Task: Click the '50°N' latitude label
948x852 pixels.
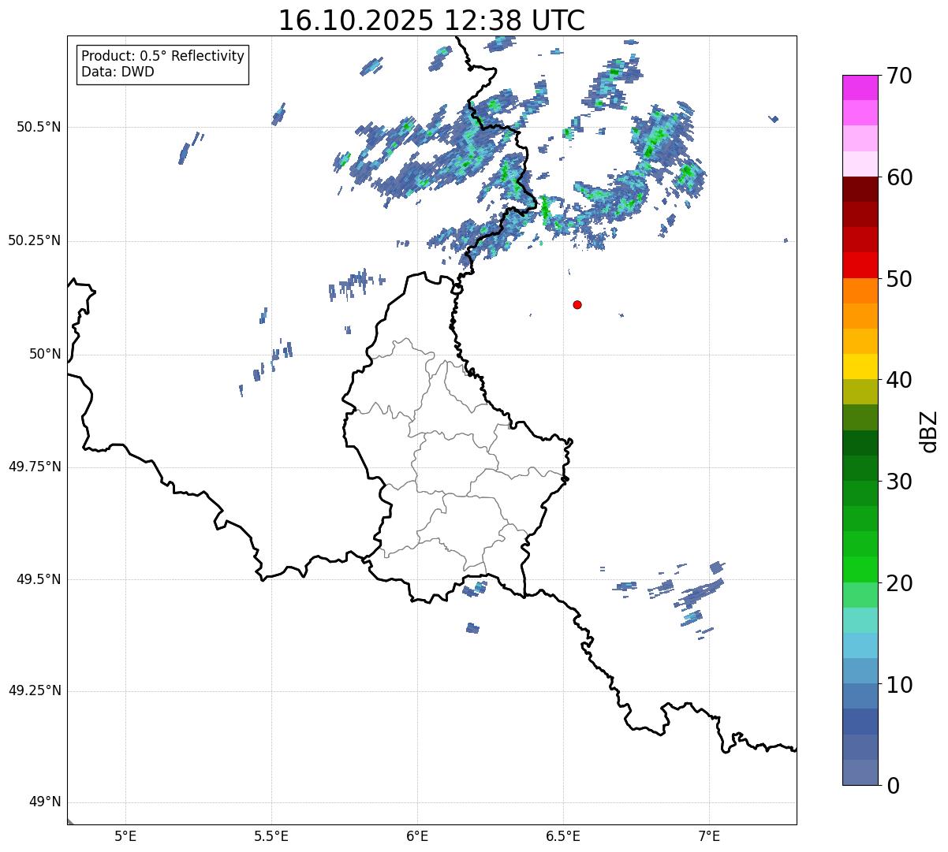Action: 45,354
